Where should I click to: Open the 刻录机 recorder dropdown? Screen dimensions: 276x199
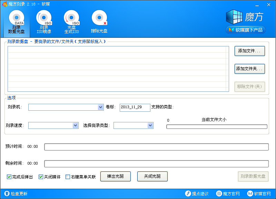tap(101, 107)
